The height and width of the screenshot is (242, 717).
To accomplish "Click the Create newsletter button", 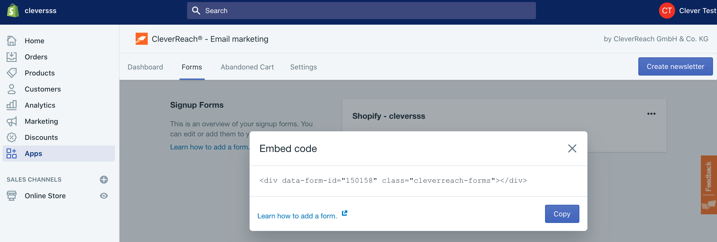I will pos(675,67).
